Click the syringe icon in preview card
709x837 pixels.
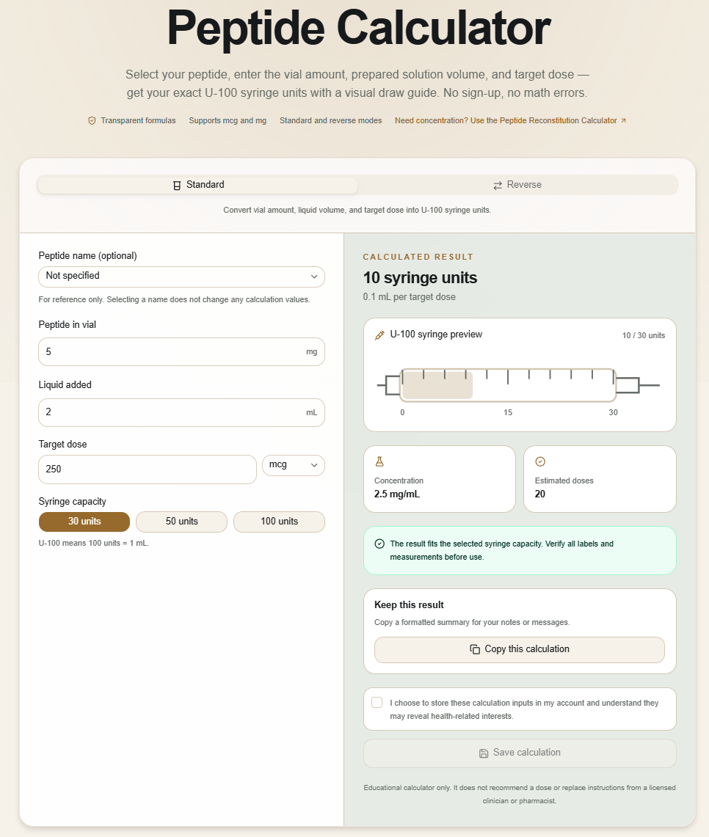(x=379, y=335)
